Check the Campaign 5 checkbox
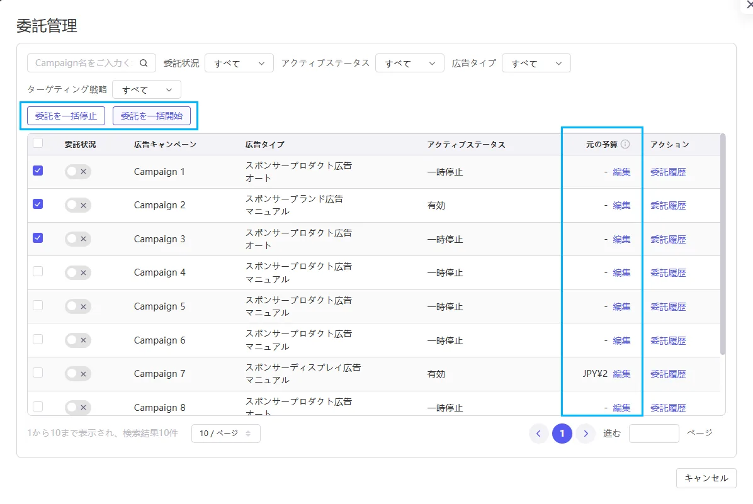The width and height of the screenshot is (753, 504). pos(38,305)
